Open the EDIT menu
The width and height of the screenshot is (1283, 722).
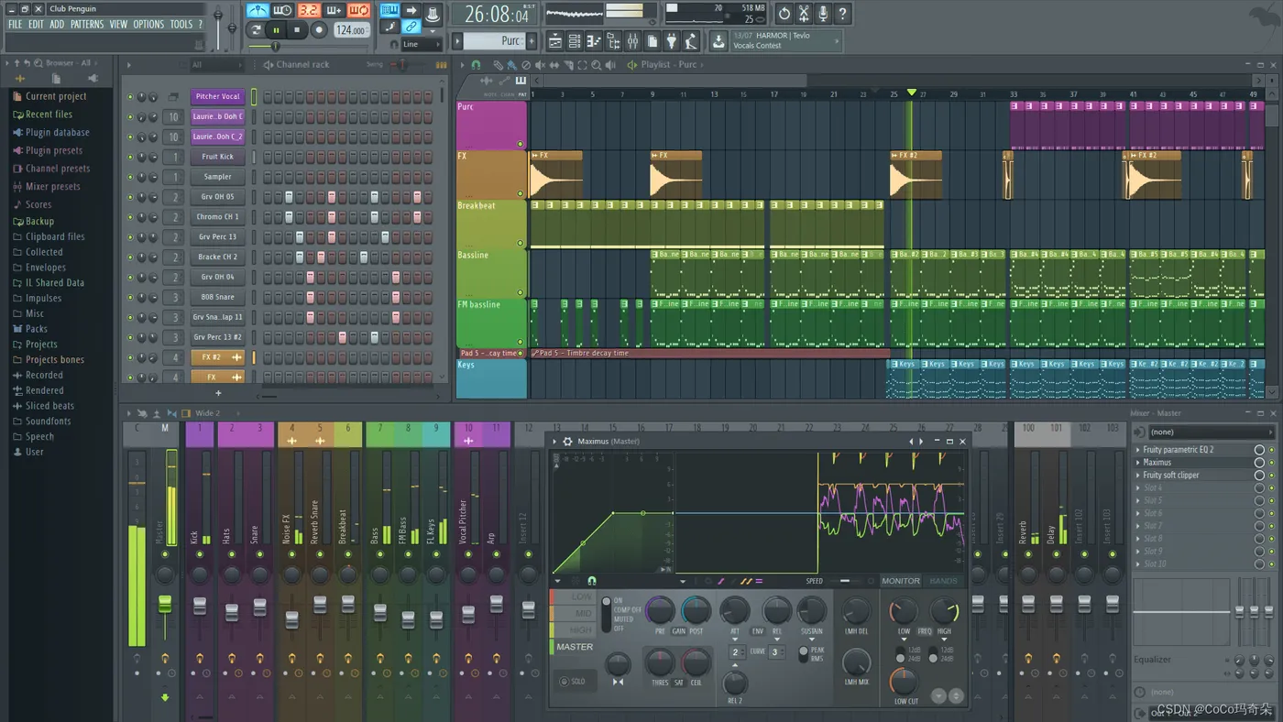coord(36,25)
